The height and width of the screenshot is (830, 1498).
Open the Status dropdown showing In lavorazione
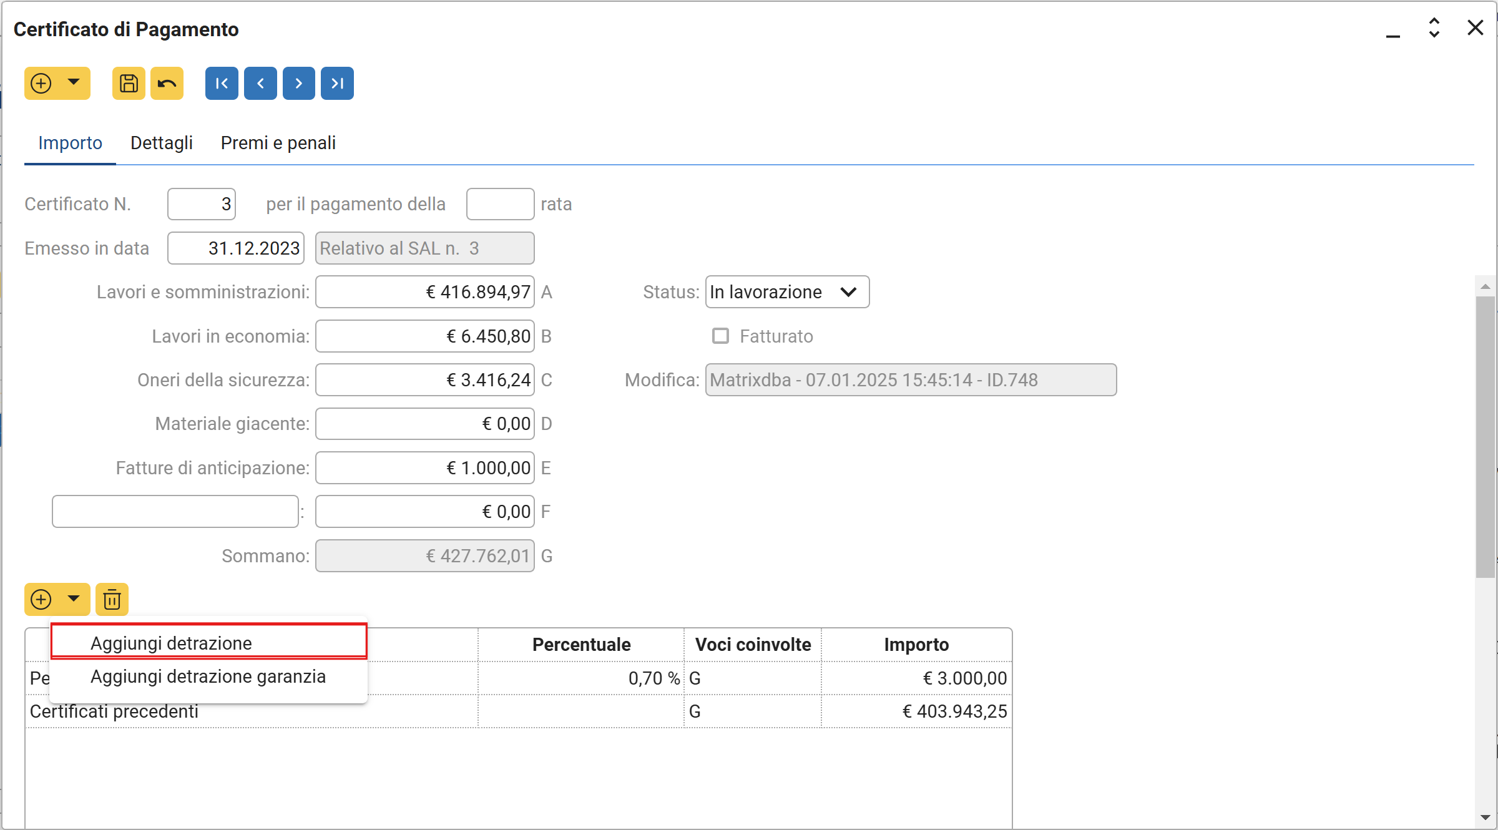(x=786, y=292)
